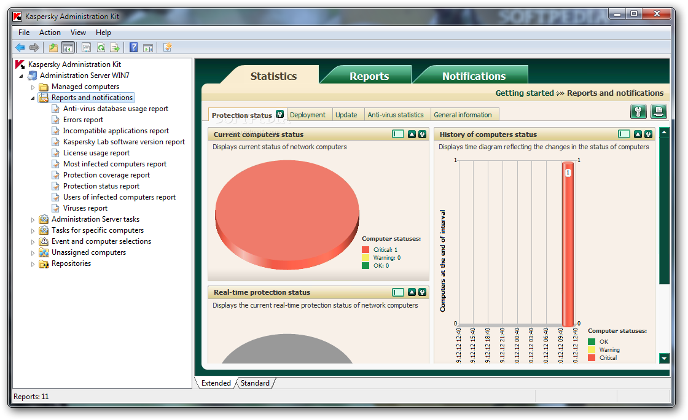Screen dimensions: 688x420
Task: Switch to the Reports tab
Action: click(x=369, y=76)
